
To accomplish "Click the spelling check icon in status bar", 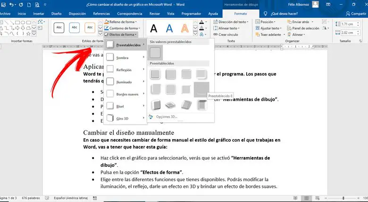I will (x=47, y=198).
